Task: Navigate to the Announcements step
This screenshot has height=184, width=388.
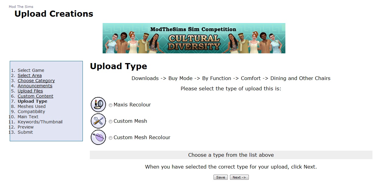Action: pyautogui.click(x=35, y=86)
